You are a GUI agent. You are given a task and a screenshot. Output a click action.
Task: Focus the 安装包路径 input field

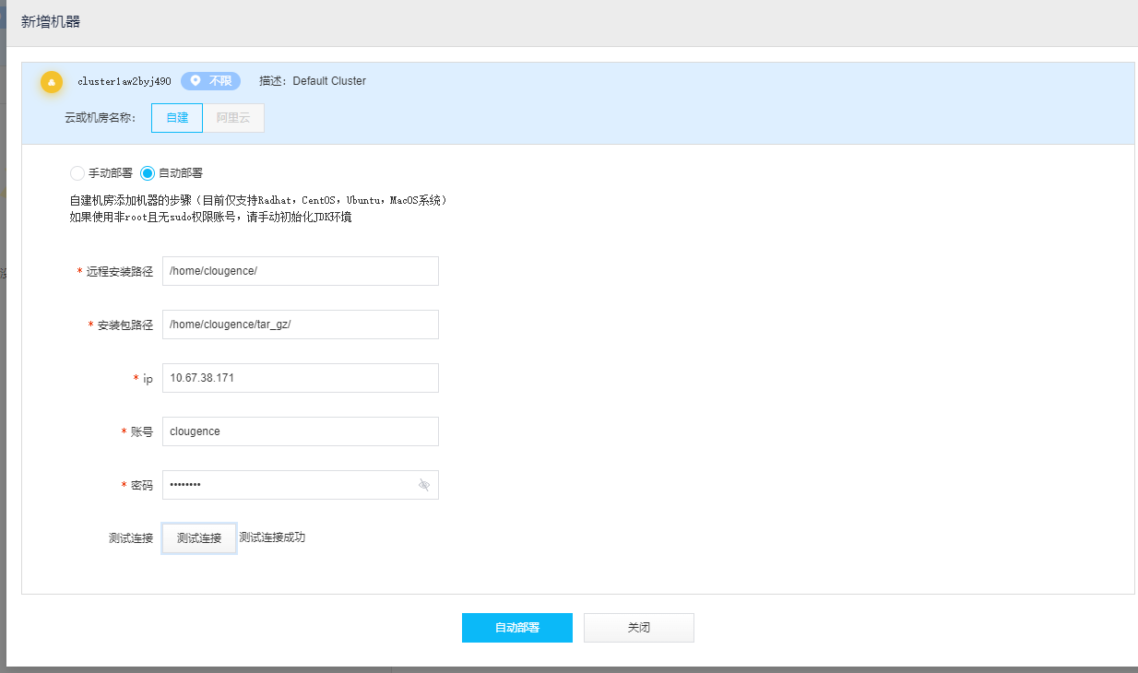(x=301, y=325)
